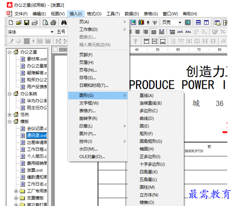Save the document with the floppy disk icon

[27, 23]
